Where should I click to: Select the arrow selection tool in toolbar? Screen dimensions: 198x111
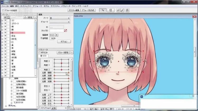(103, 10)
